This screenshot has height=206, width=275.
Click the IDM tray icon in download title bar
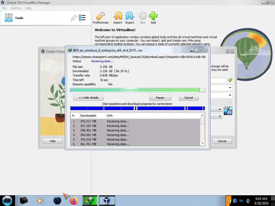coord(192,50)
